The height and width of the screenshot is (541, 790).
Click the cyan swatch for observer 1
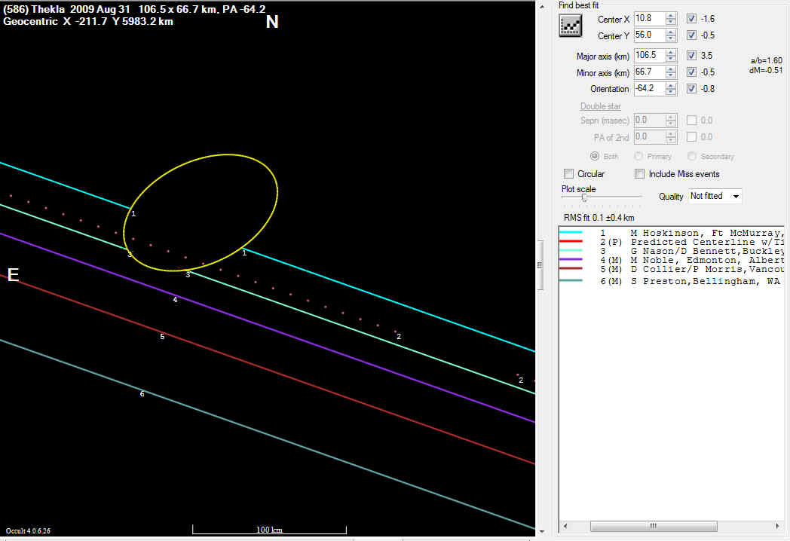click(571, 233)
